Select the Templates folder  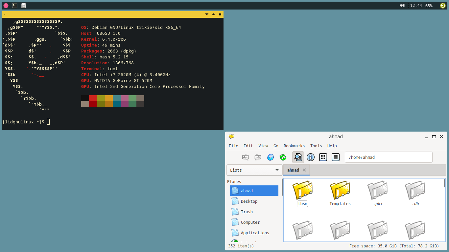click(340, 194)
